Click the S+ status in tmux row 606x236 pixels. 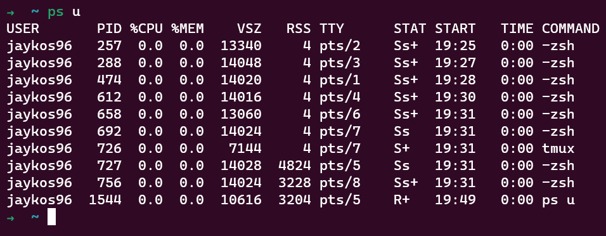[402, 148]
